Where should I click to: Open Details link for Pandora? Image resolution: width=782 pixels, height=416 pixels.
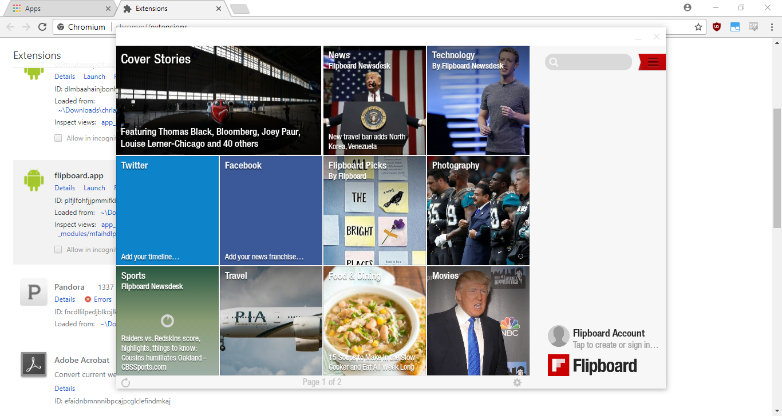pos(65,299)
